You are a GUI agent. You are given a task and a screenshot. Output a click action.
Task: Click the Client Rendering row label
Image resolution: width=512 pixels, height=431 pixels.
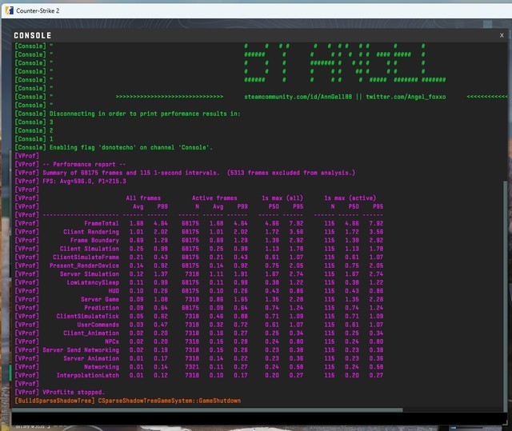click(91, 232)
